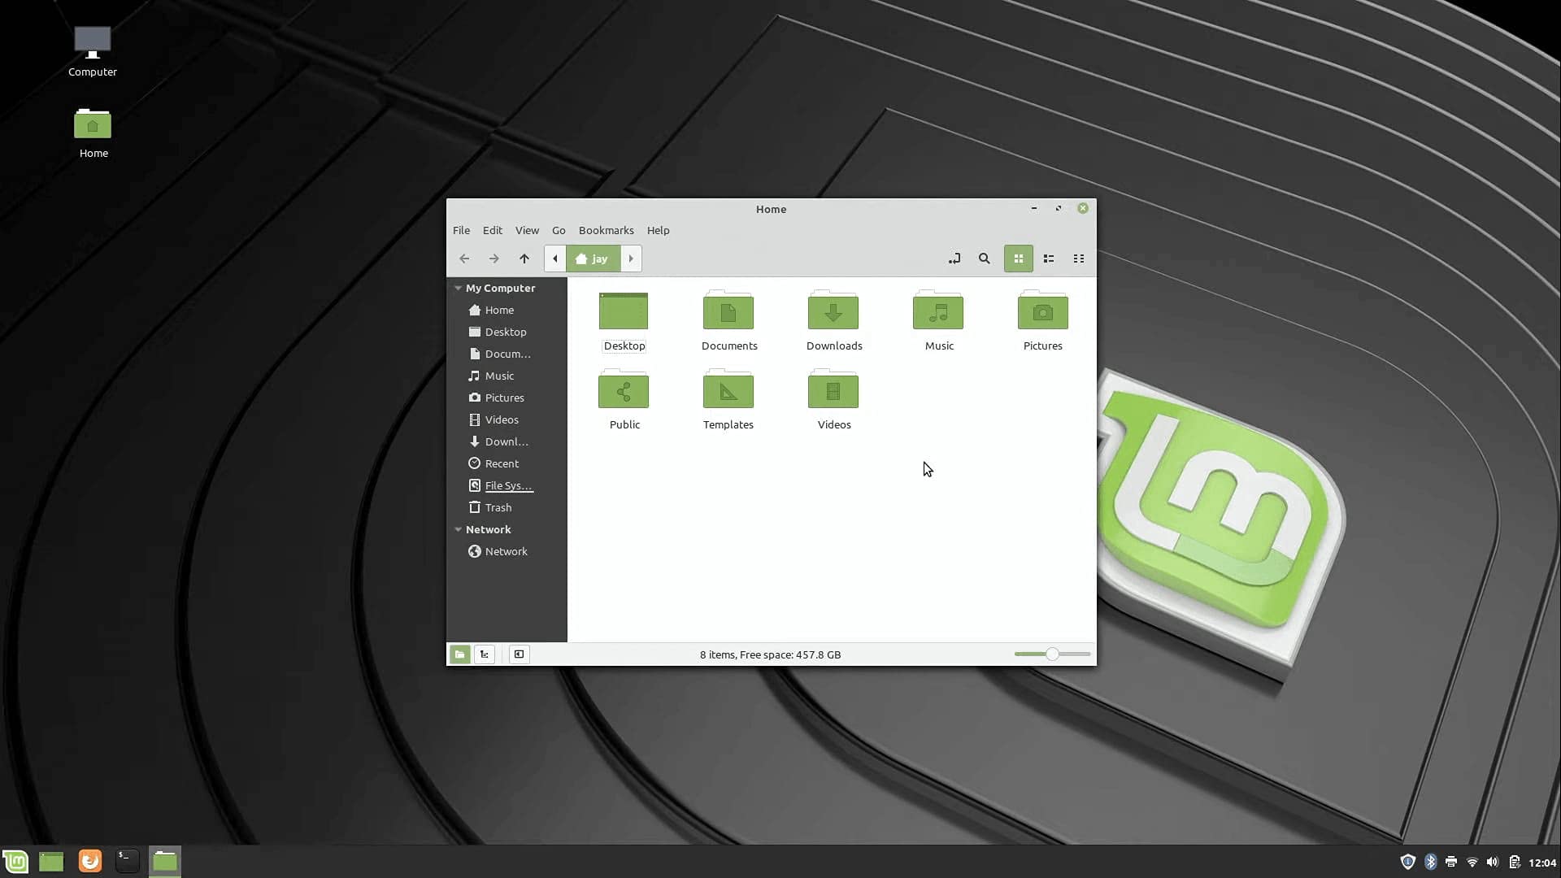Show tree view in sidebar
Image resolution: width=1561 pixels, height=878 pixels.
pyautogui.click(x=485, y=654)
